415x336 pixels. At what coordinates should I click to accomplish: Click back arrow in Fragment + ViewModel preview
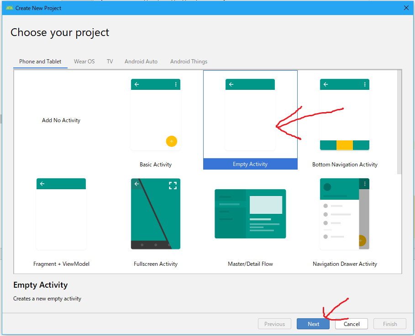(42, 184)
